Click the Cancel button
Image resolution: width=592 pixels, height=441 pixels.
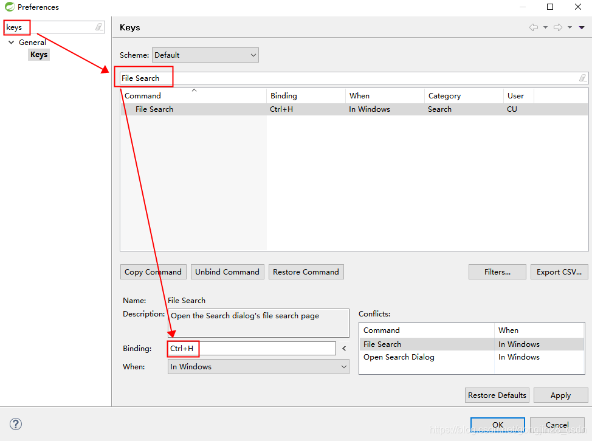coord(557,425)
